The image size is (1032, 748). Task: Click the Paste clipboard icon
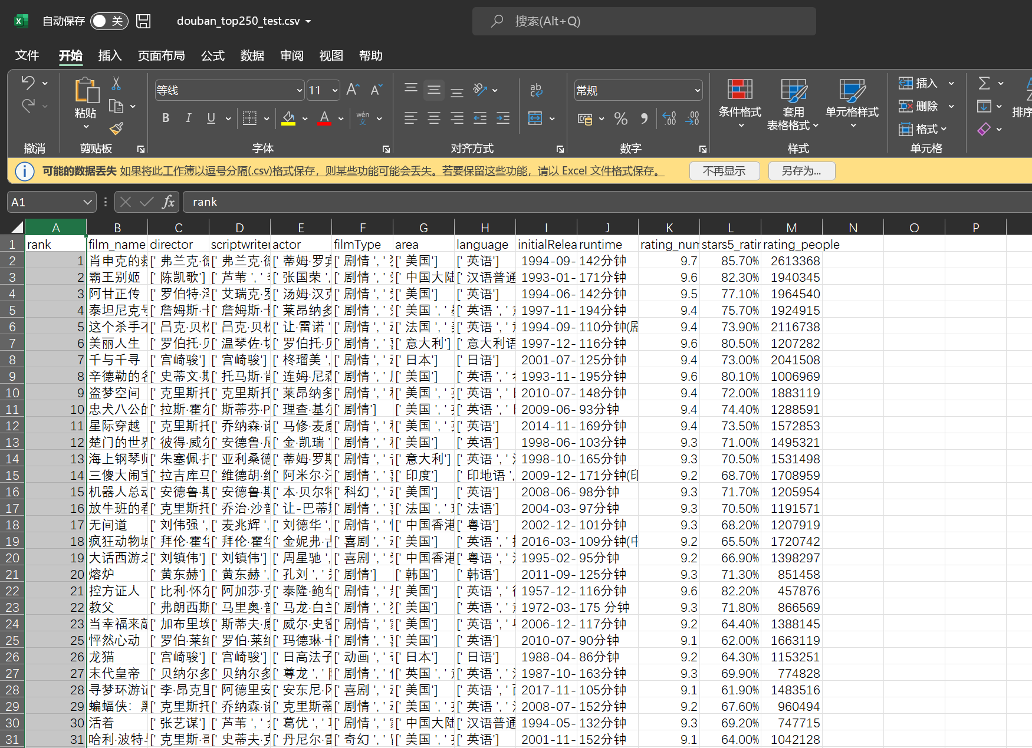(x=86, y=91)
